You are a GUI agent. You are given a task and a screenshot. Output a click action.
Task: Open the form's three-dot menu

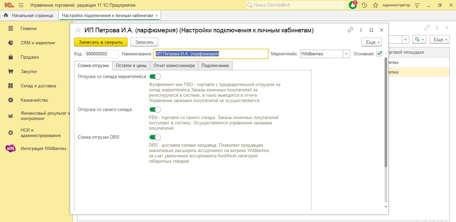361,30
